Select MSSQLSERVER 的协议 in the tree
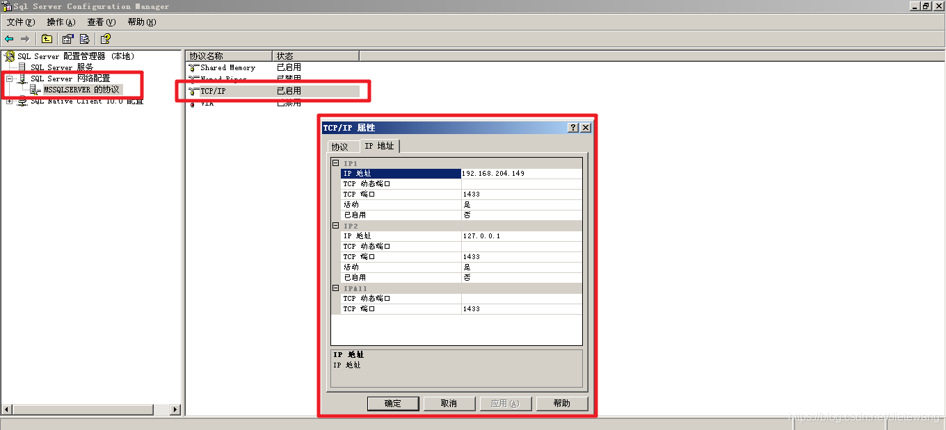The width and height of the screenshot is (946, 430). [x=82, y=90]
